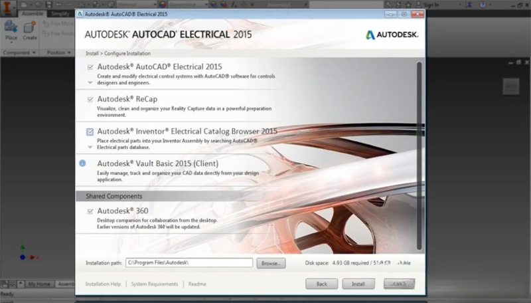Click the Undo arrow in Inventor toolbar

60,5
